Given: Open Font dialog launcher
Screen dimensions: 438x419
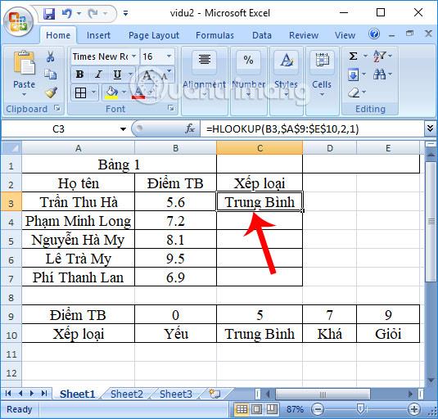Looking at the screenshot, I should pos(171,108).
